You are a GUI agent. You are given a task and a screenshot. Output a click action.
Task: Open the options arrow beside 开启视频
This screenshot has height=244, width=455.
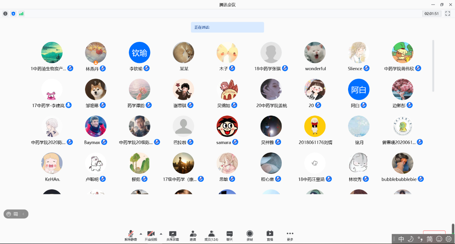pyautogui.click(x=161, y=234)
